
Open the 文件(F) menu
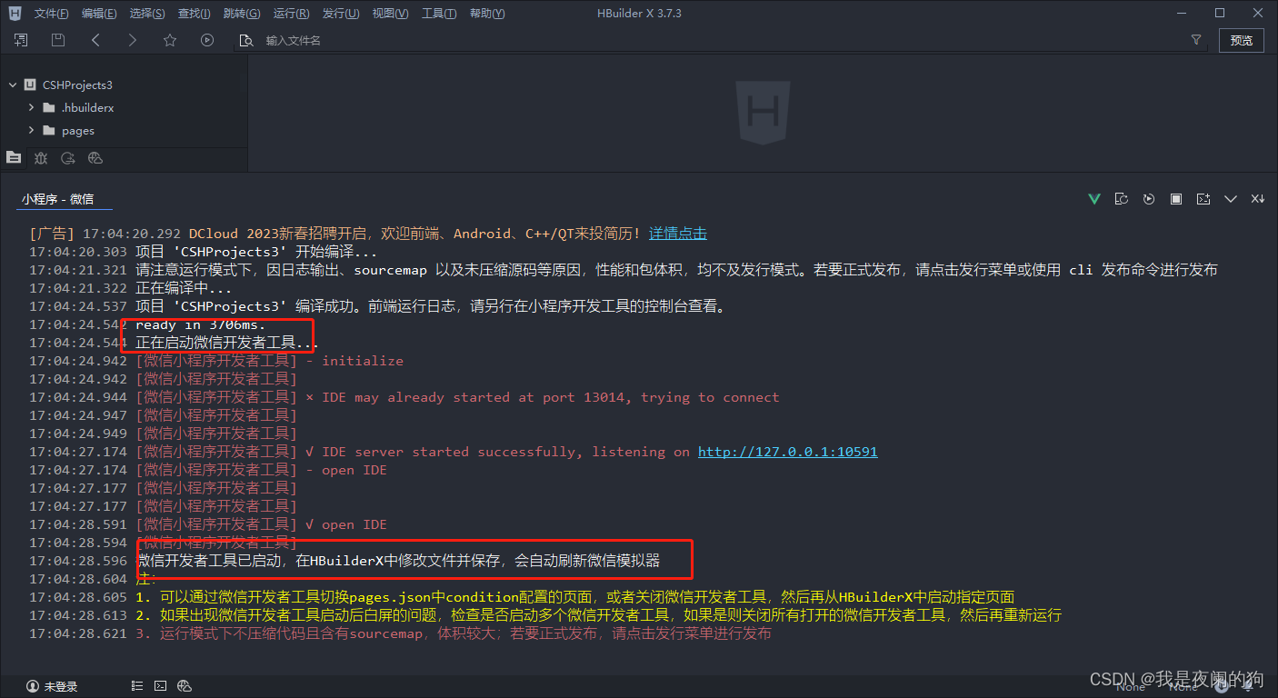(x=51, y=14)
